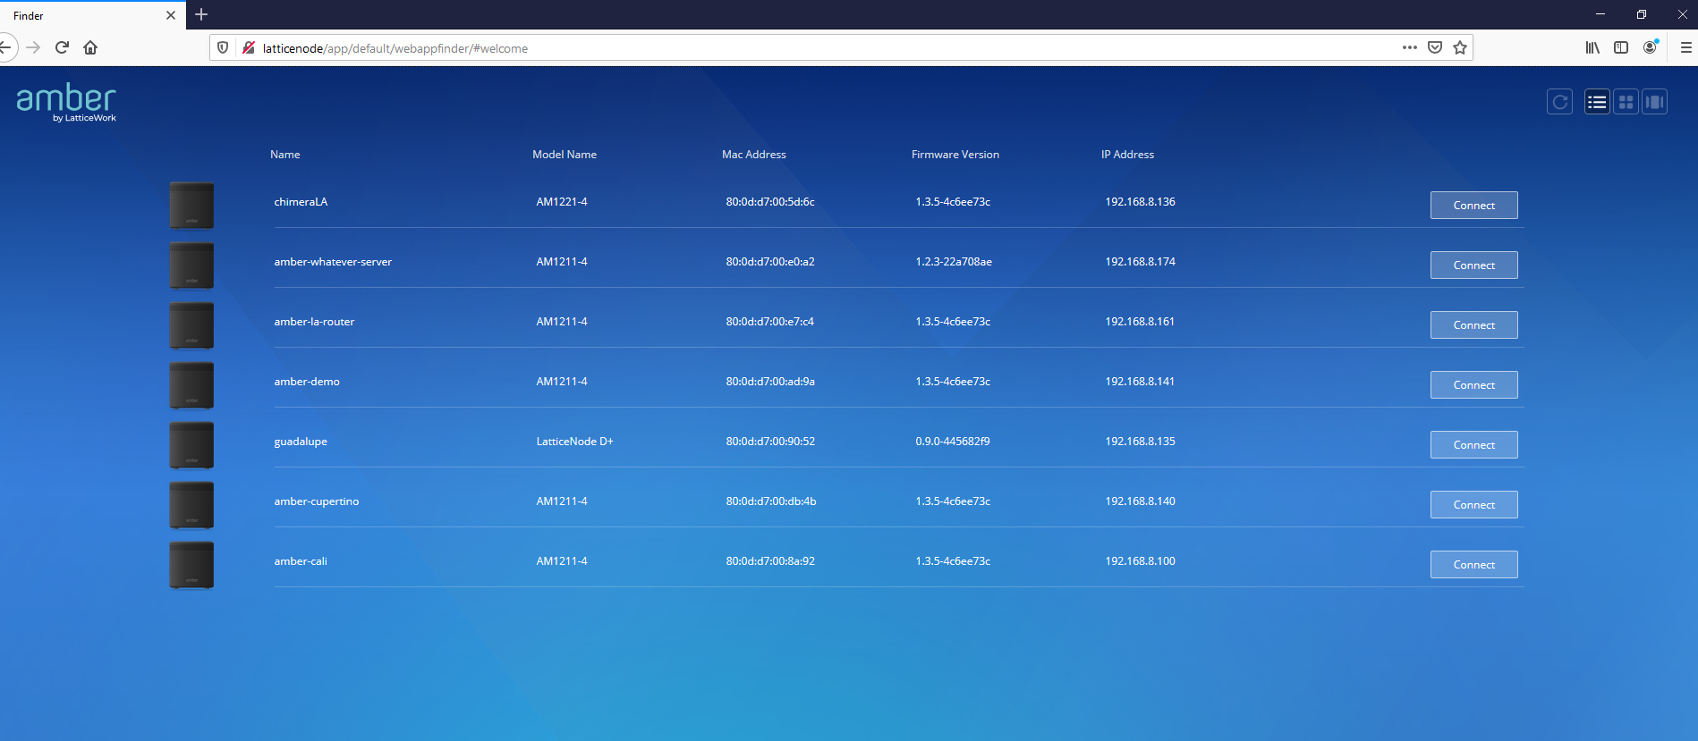
Task: View insecure connection padlock info
Action: pos(249,47)
